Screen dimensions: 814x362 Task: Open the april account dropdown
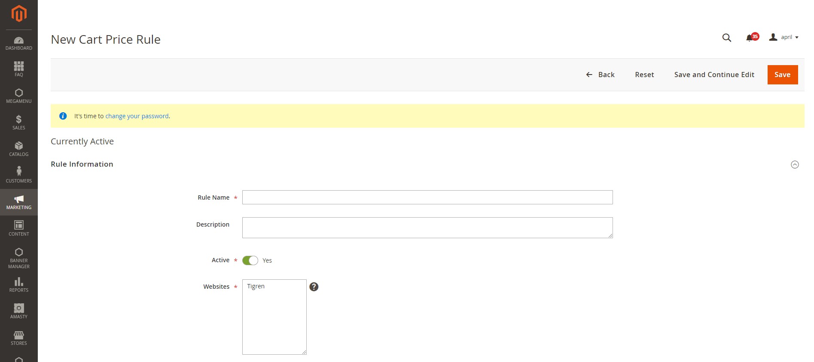click(x=784, y=37)
